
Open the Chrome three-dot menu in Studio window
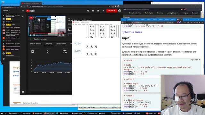coord(121,6)
